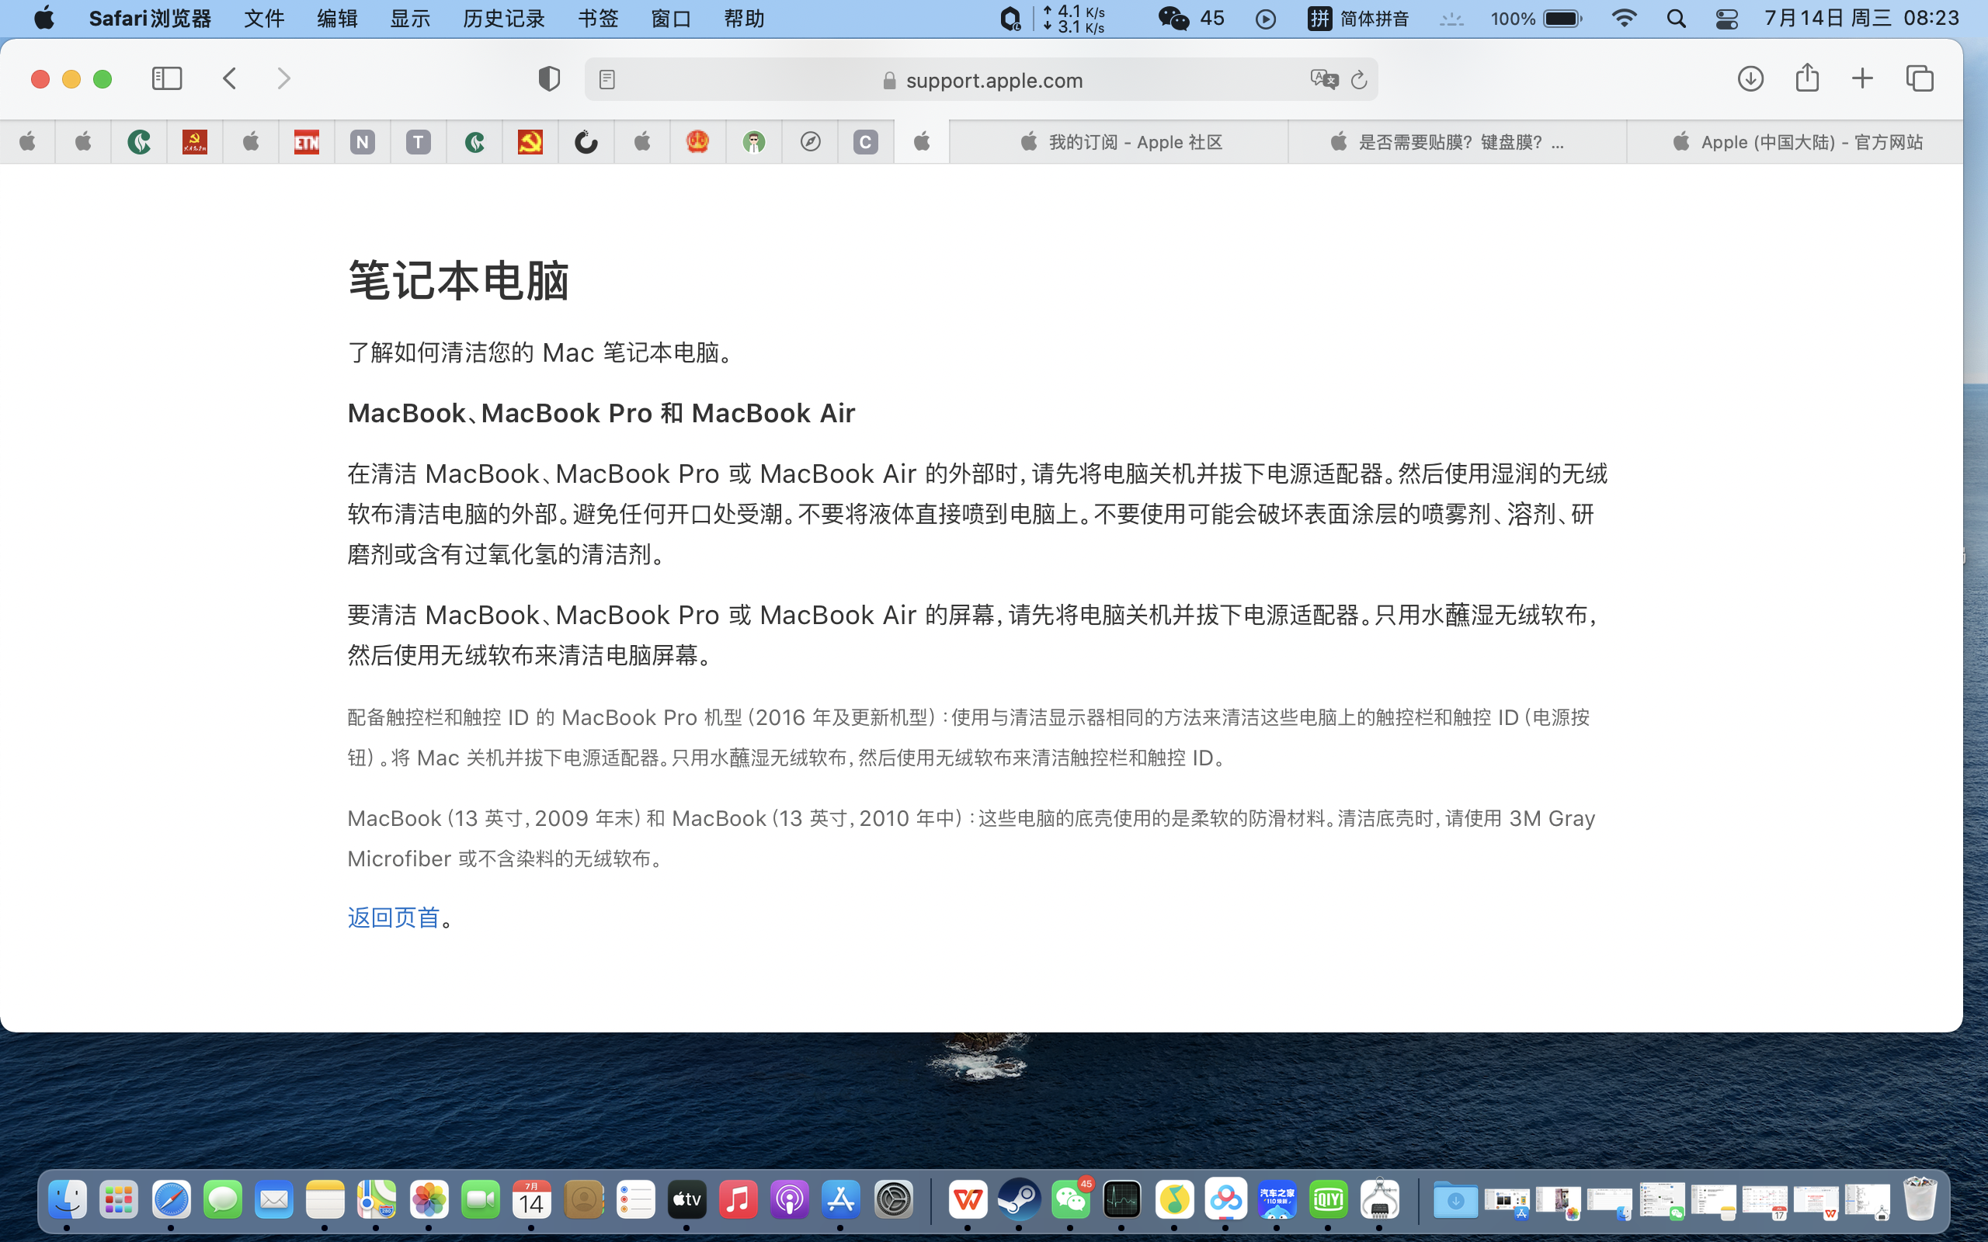Image resolution: width=1988 pixels, height=1242 pixels.
Task: Open the 历史记录 menu
Action: point(503,19)
